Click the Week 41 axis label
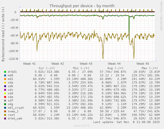Viewport: 164px width, 129px height. pyautogui.click(x=29, y=64)
